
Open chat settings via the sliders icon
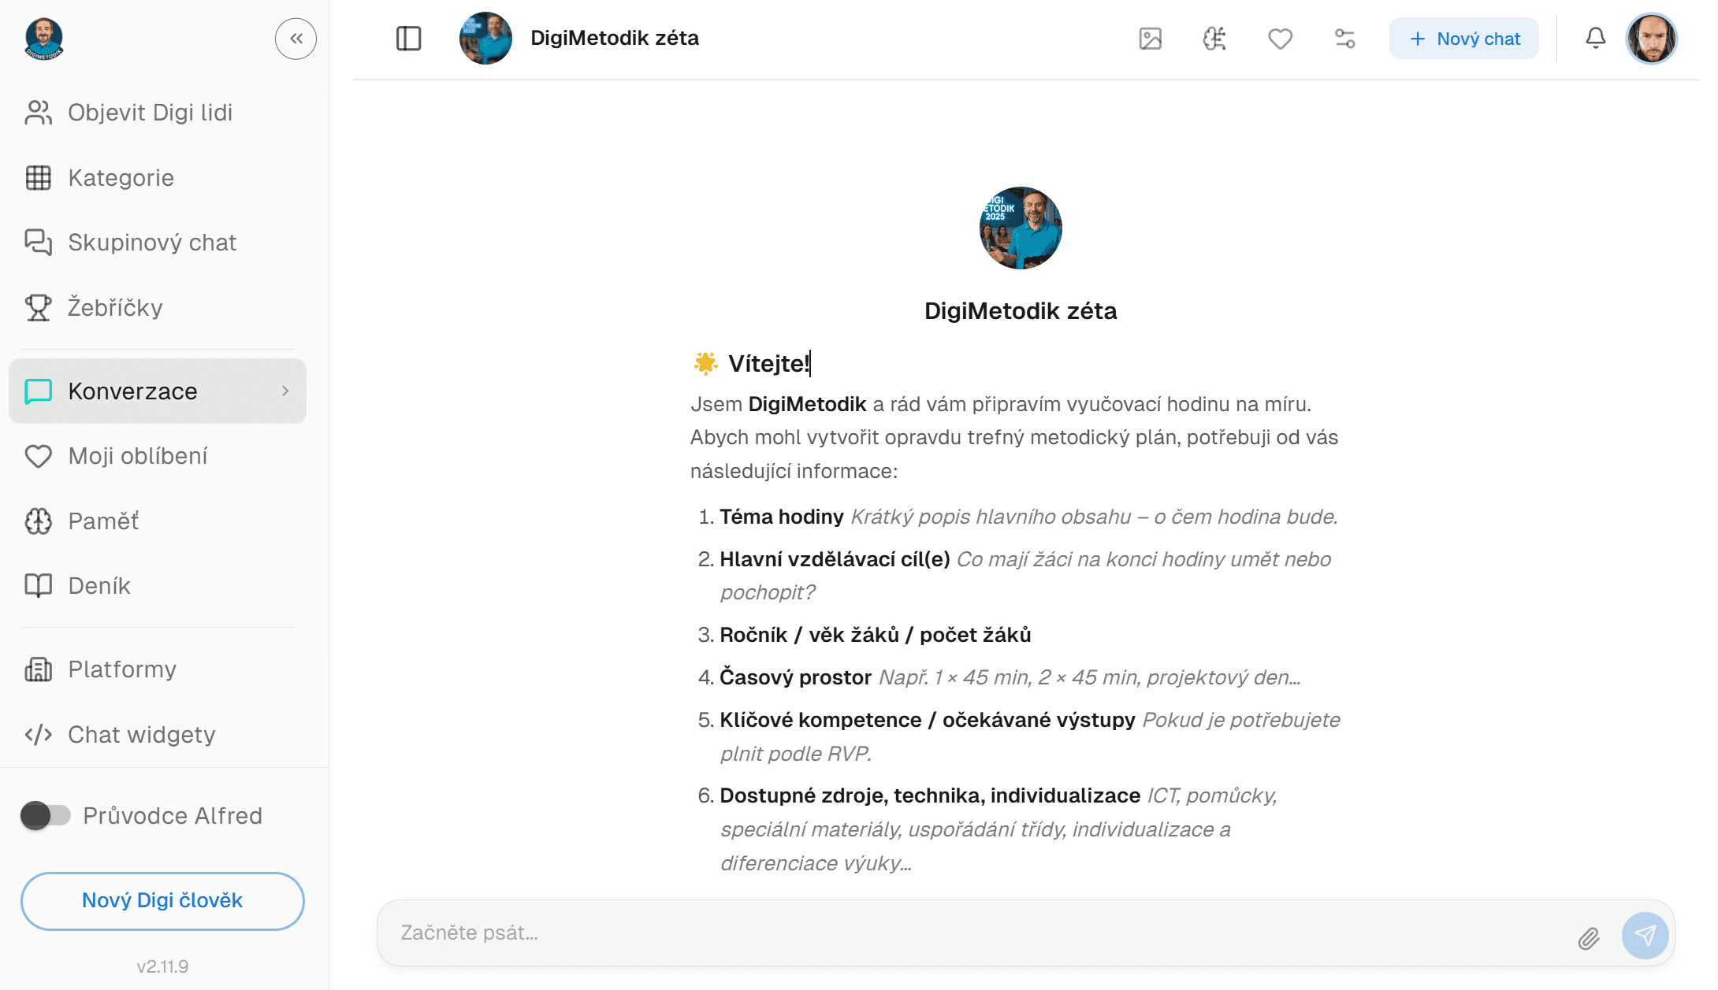[1344, 38]
